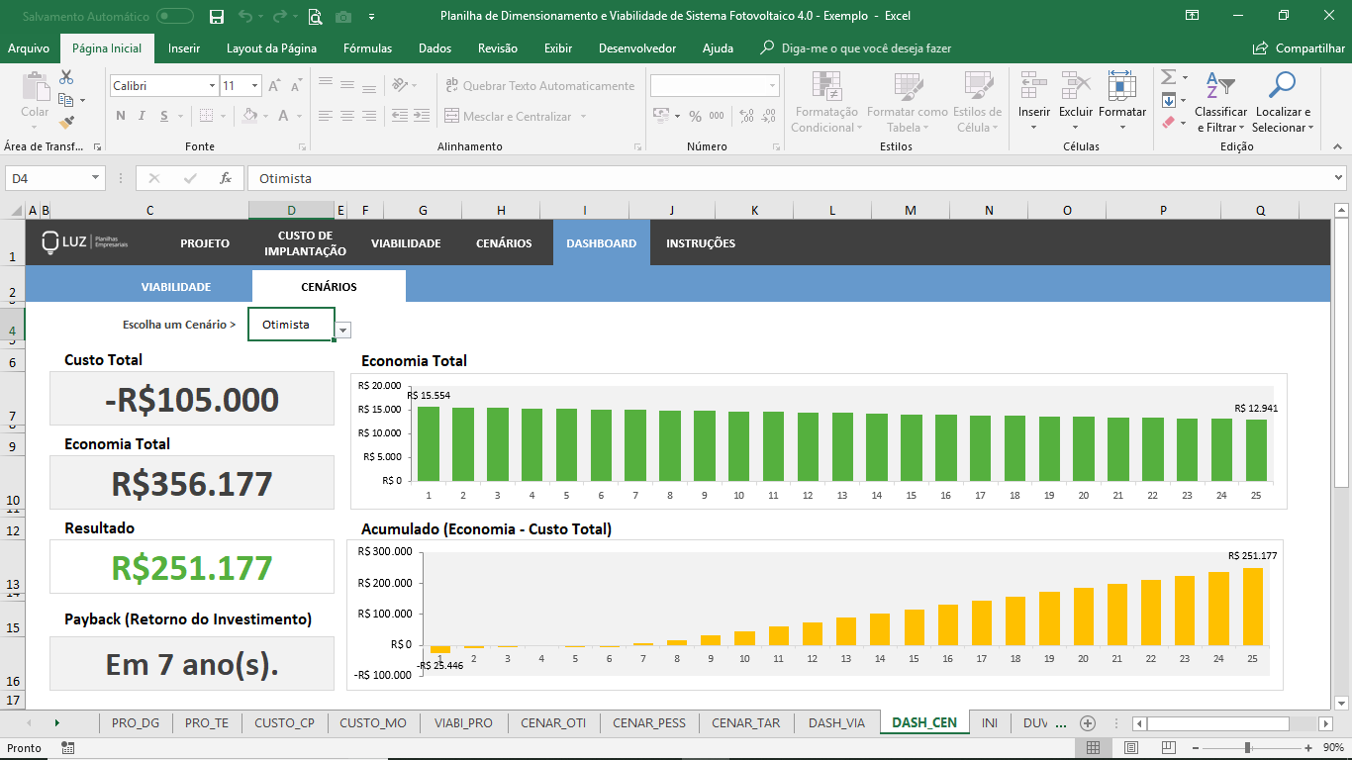Go to the PROJETO navigation button

click(x=205, y=243)
